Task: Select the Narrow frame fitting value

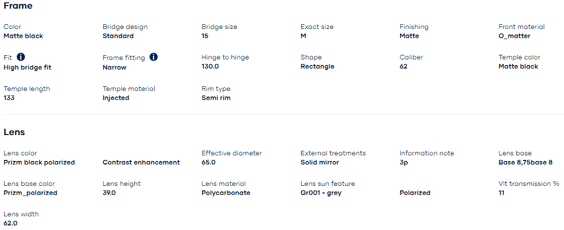Action: [x=114, y=67]
